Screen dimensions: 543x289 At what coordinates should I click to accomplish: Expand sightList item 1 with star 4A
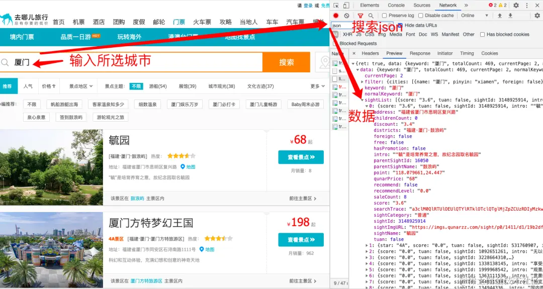coord(367,245)
